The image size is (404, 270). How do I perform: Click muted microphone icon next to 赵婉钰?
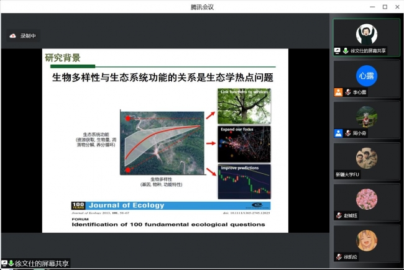tap(338, 215)
